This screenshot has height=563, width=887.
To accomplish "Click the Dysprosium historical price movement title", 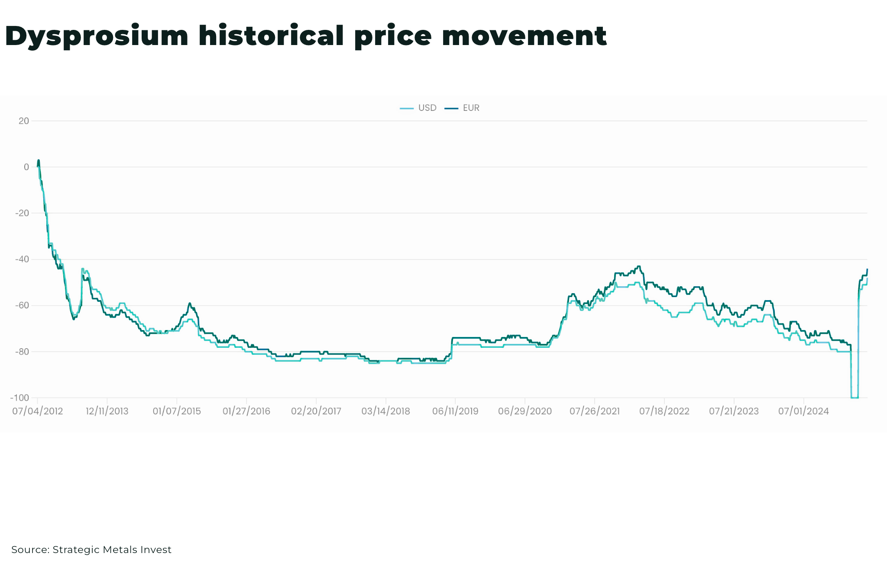I will (x=306, y=36).
